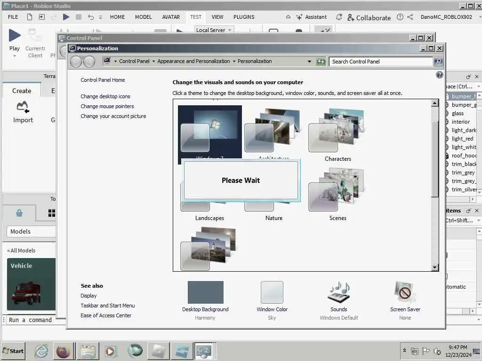
Task: Click the small blue play icon in quick access bar
Action: coord(66,17)
